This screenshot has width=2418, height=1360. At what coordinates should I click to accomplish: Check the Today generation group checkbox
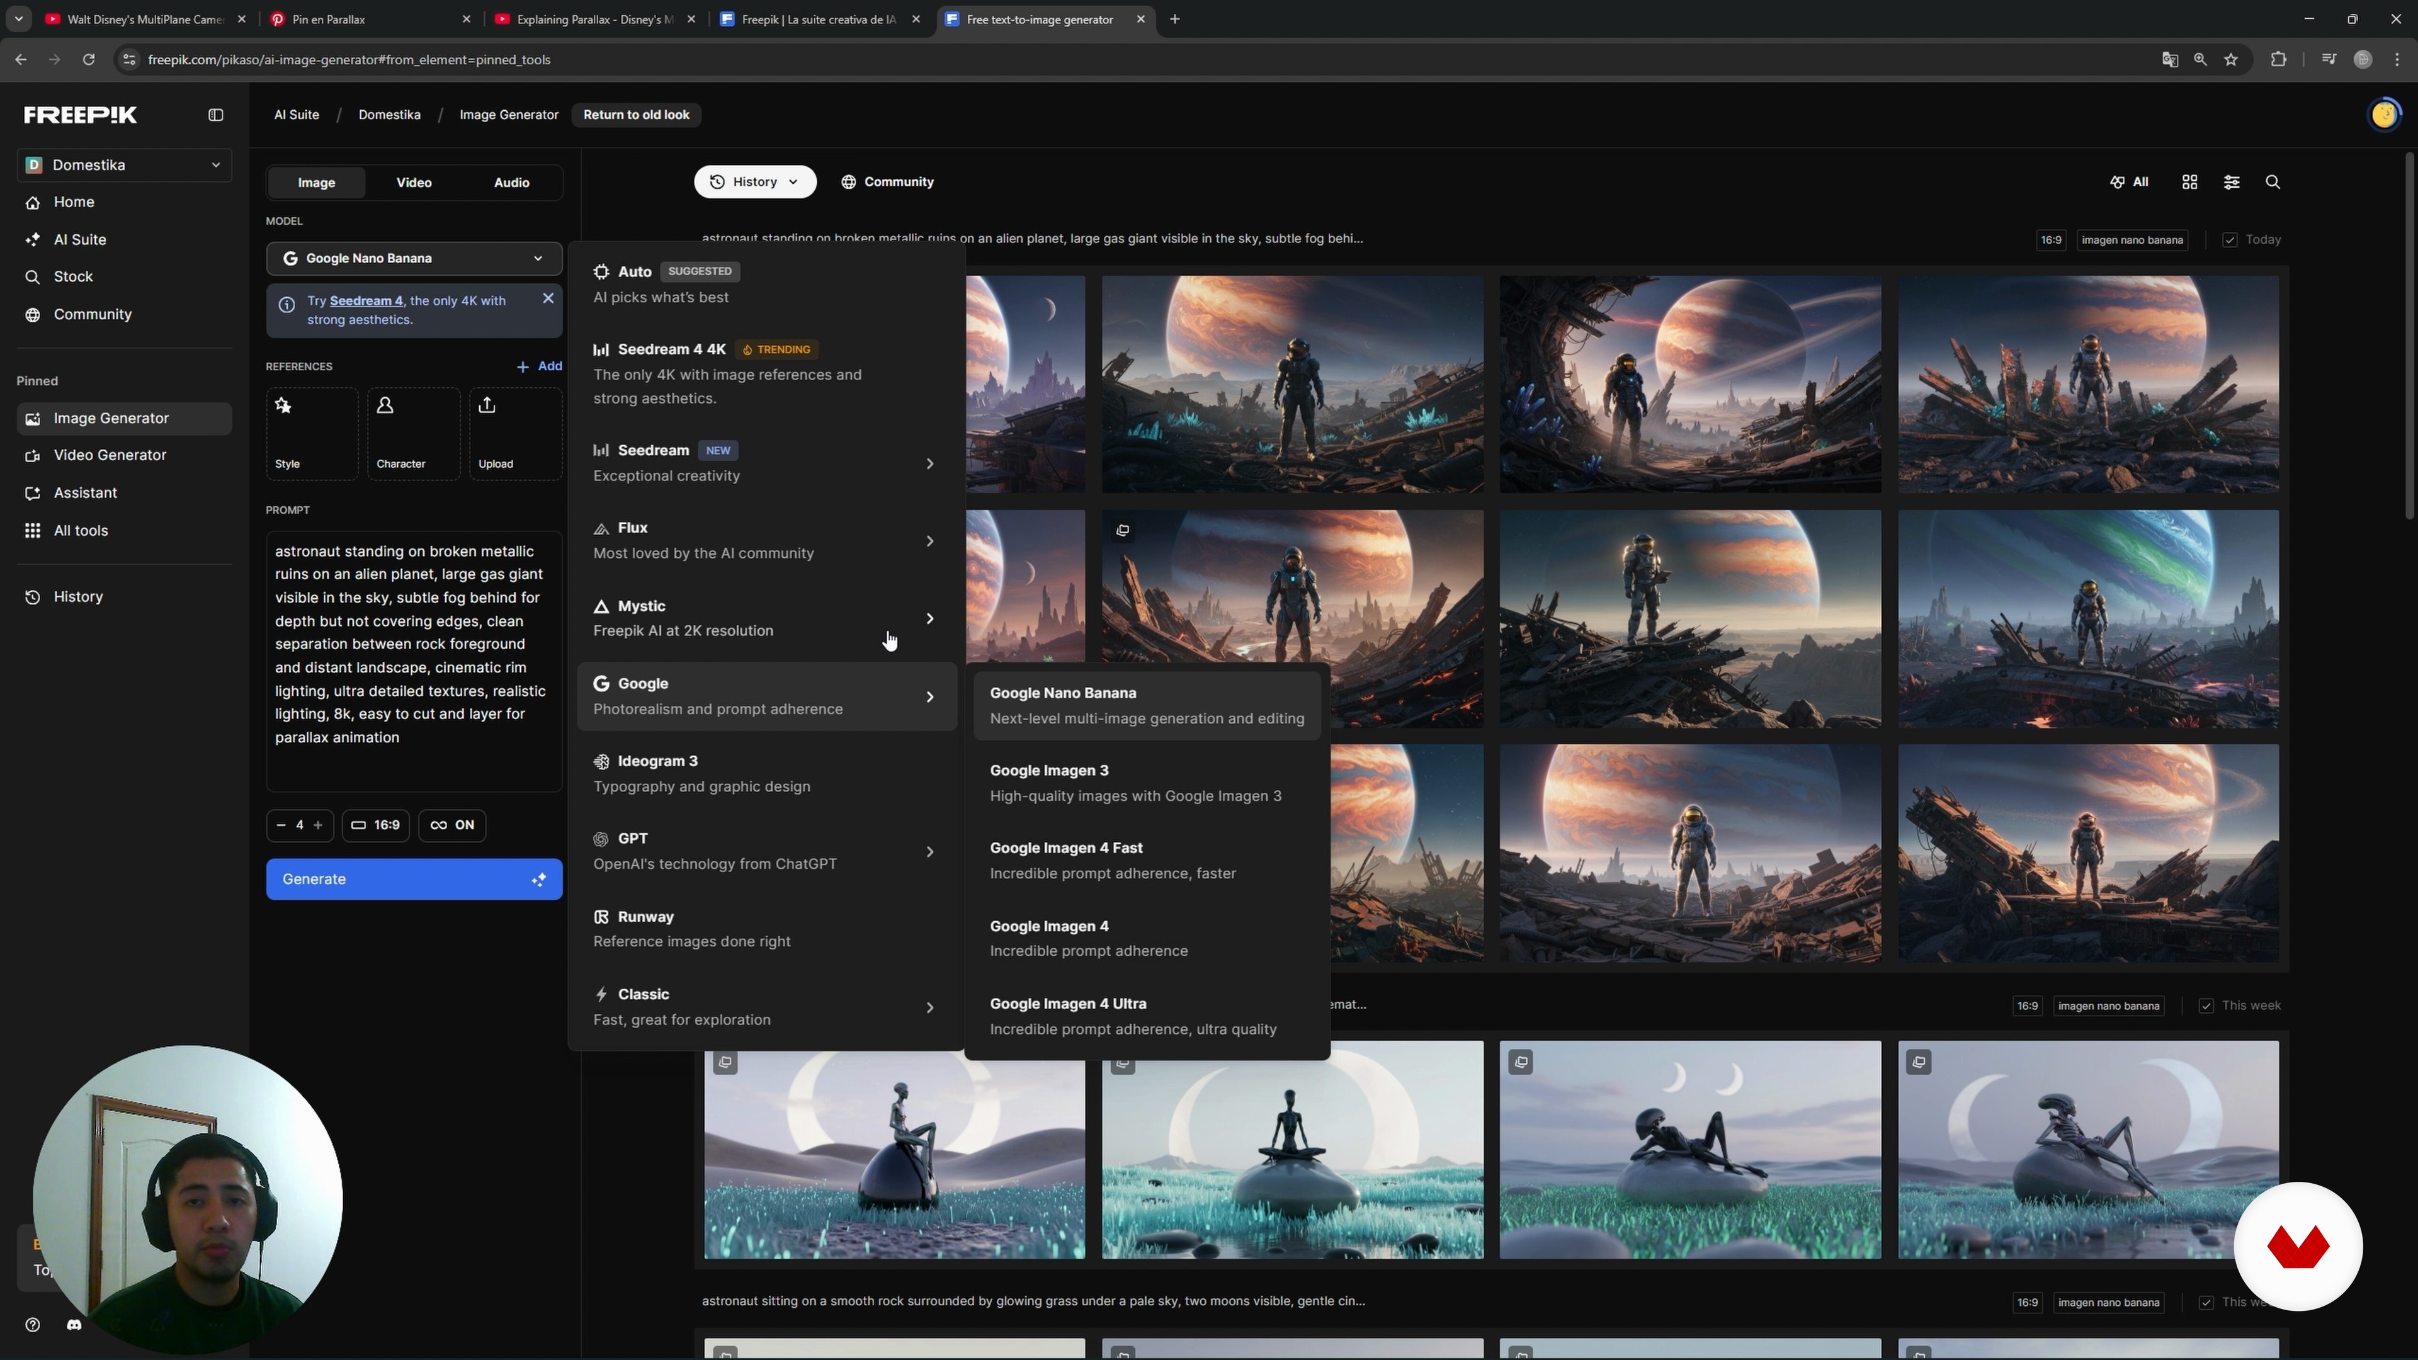2229,241
